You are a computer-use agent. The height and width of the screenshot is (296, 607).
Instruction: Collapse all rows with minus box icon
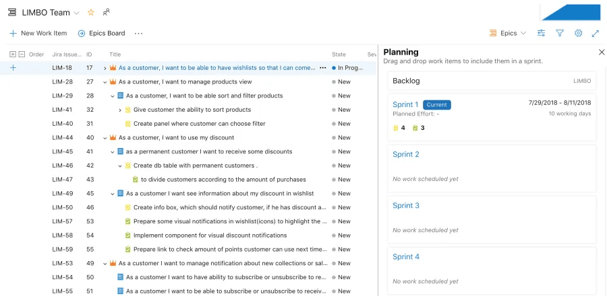(22, 54)
